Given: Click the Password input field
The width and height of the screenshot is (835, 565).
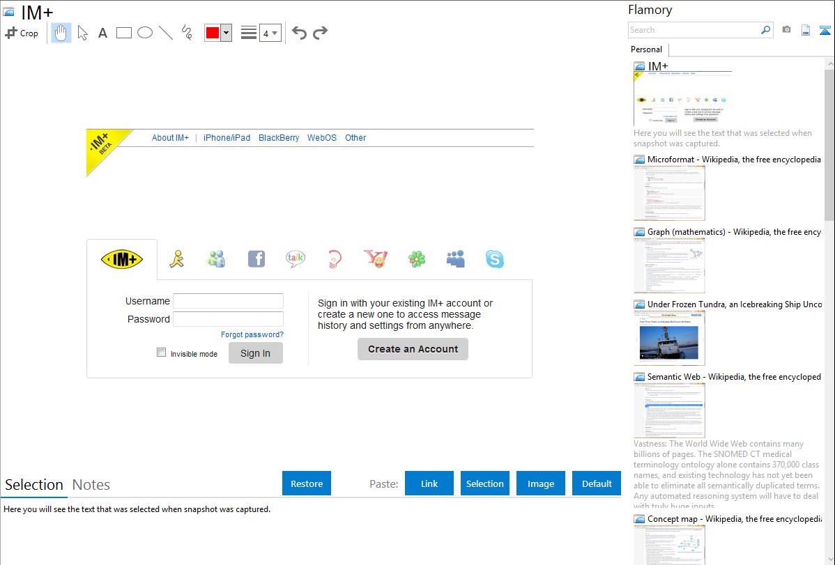Looking at the screenshot, I should click(228, 319).
